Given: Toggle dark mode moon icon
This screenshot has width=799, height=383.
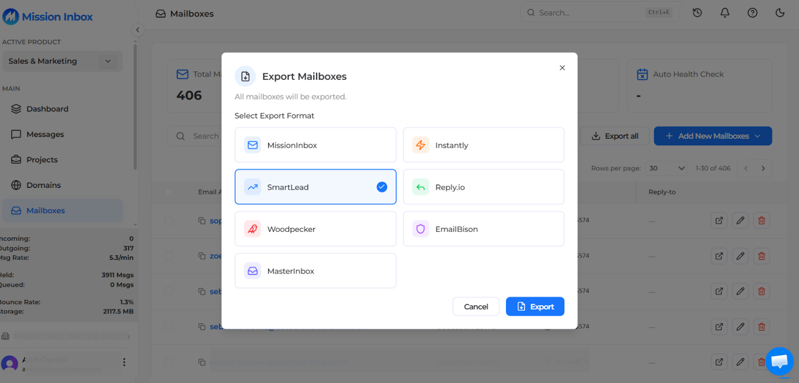Looking at the screenshot, I should [x=780, y=13].
